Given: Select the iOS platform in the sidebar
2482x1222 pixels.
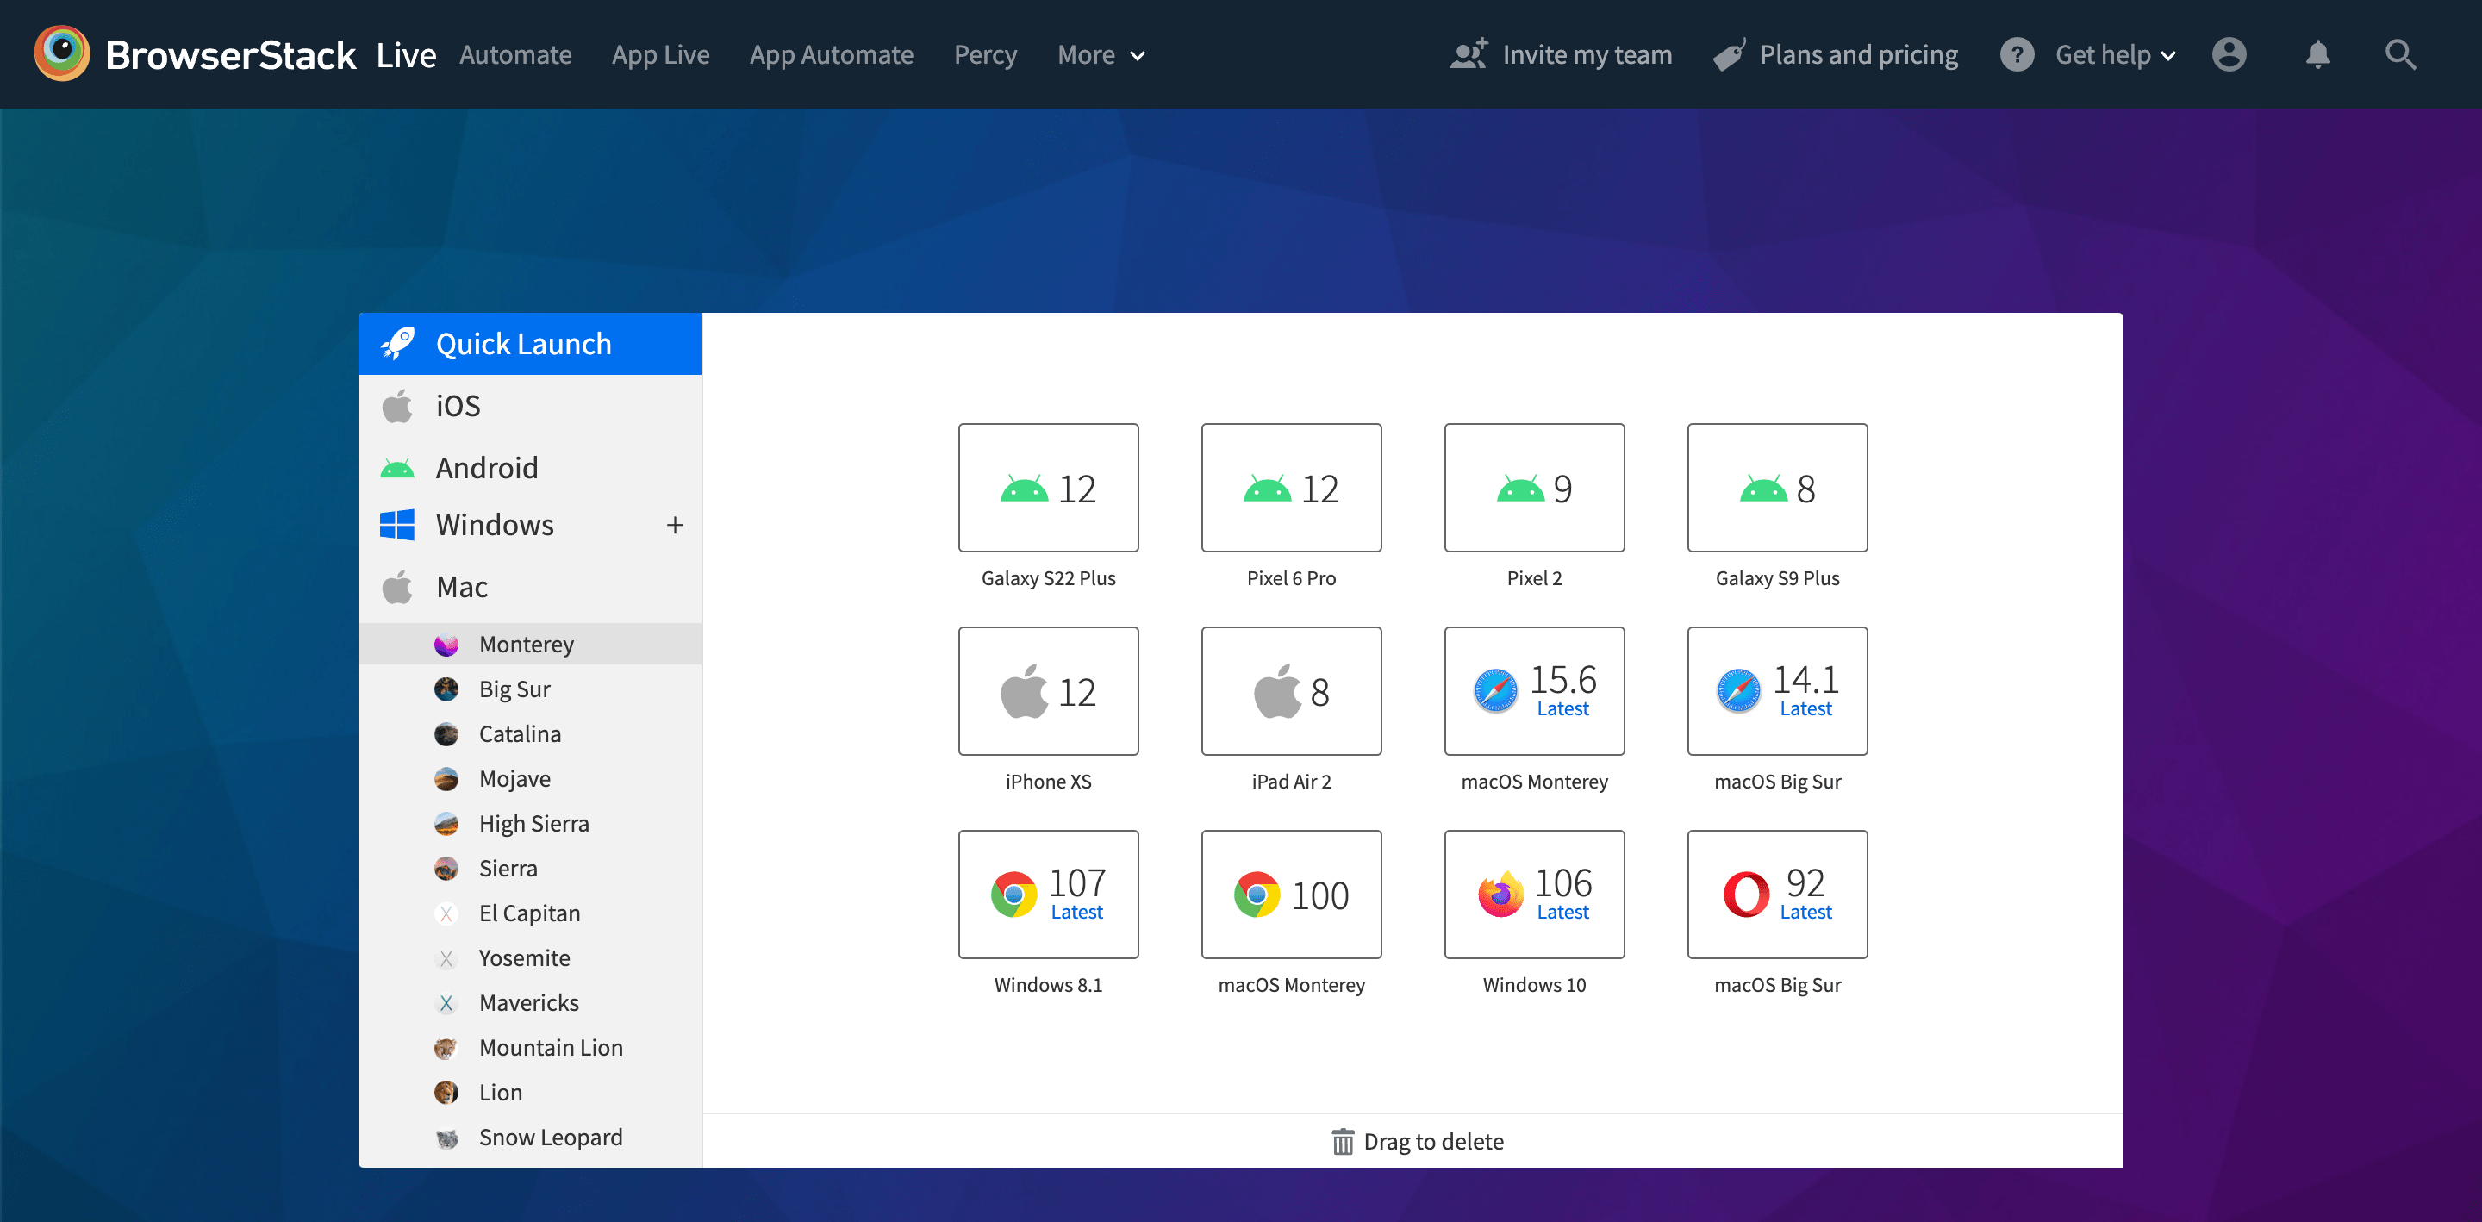Looking at the screenshot, I should pyautogui.click(x=458, y=405).
